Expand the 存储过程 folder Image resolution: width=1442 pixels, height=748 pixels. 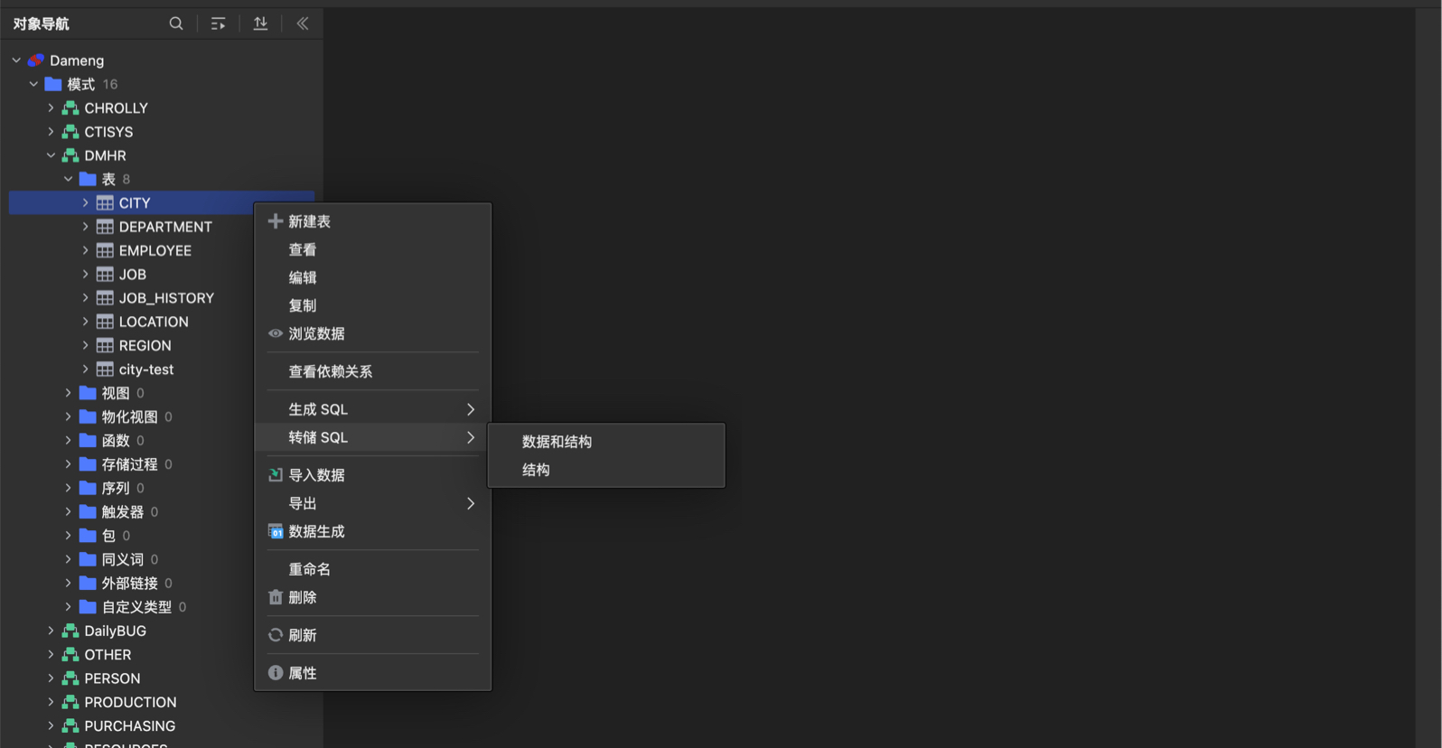point(68,464)
